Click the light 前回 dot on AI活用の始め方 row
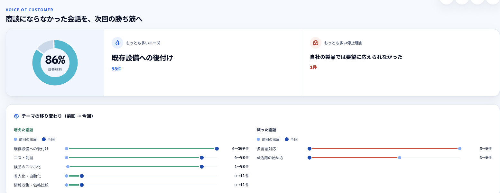 400,158
